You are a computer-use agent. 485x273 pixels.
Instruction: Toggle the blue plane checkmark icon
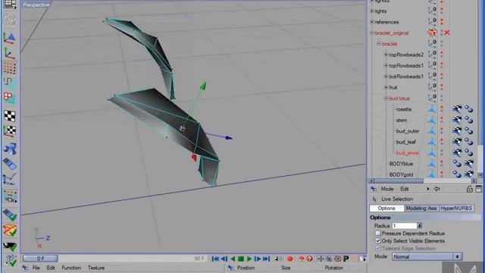(10, 215)
